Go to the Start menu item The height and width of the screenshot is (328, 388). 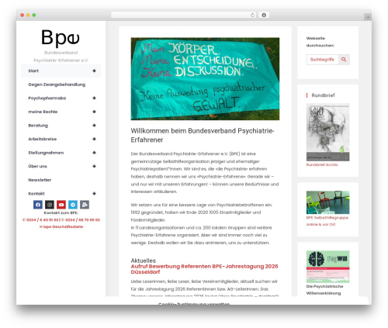(33, 71)
